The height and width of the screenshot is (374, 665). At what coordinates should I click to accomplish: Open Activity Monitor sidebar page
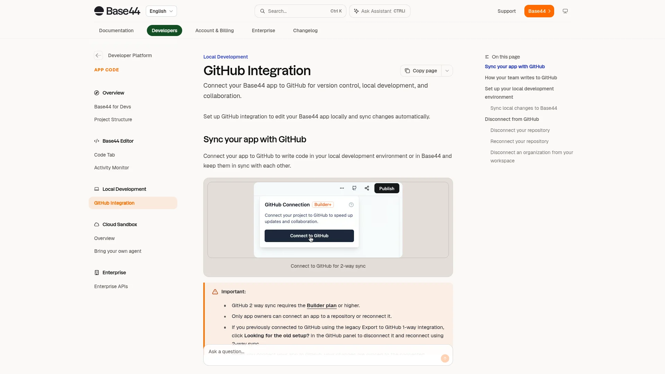(112, 168)
